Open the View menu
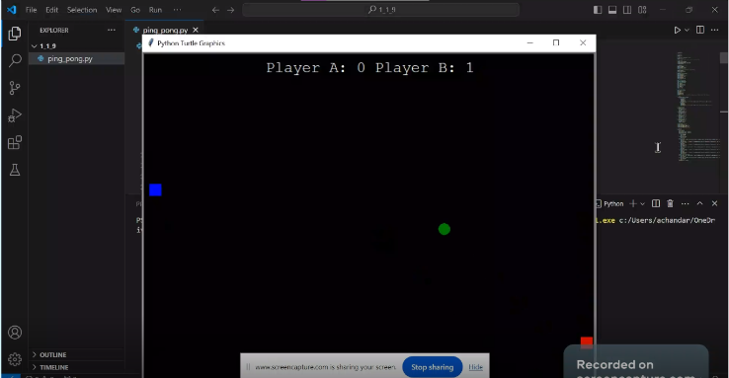Viewport: 729px width, 378px height. 114,10
